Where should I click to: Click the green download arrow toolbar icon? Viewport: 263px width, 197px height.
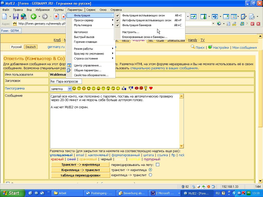(x=204, y=17)
